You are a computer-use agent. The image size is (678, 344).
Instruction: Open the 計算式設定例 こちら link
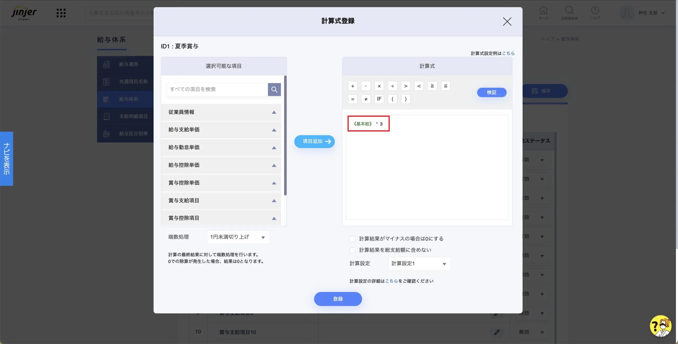coord(508,53)
